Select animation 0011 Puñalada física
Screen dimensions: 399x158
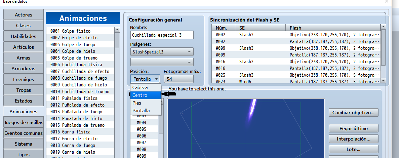(x=80, y=98)
